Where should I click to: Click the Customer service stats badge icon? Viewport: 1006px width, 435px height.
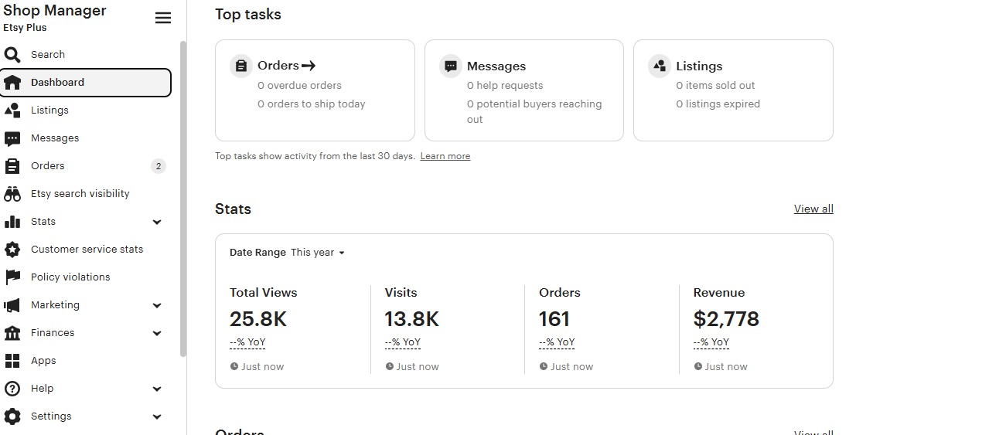click(x=12, y=250)
